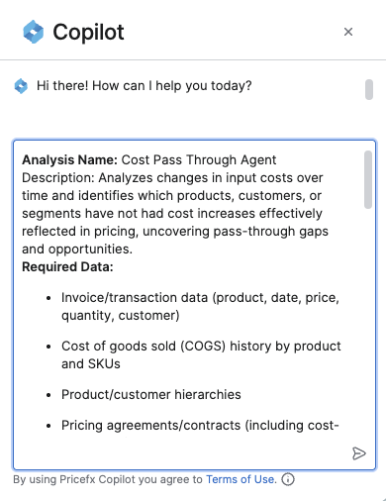386x501 pixels.
Task: Place cursor in "Cost Pass Through Agent" text
Action: tap(199, 160)
